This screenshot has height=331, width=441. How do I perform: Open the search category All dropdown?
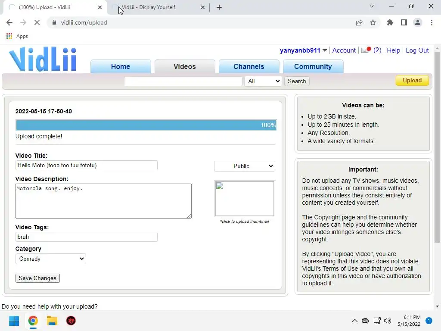click(x=263, y=81)
